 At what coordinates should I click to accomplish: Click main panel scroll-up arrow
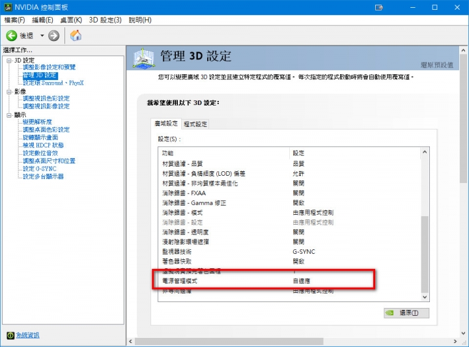pyautogui.click(x=463, y=50)
